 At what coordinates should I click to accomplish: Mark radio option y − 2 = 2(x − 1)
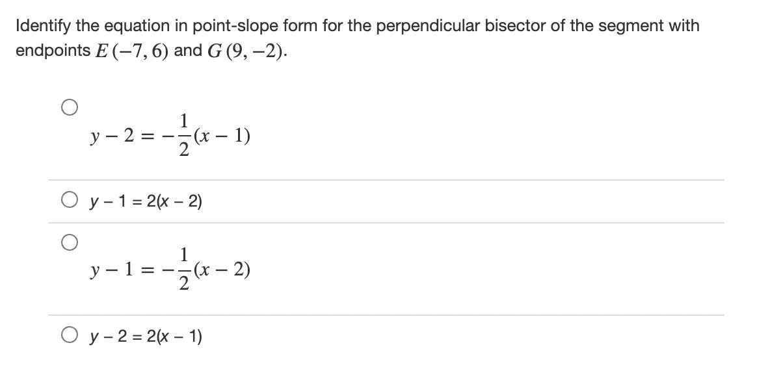pyautogui.click(x=69, y=335)
